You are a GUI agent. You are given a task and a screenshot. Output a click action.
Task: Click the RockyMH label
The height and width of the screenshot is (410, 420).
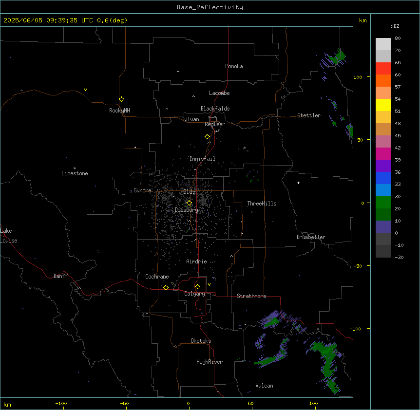click(119, 111)
